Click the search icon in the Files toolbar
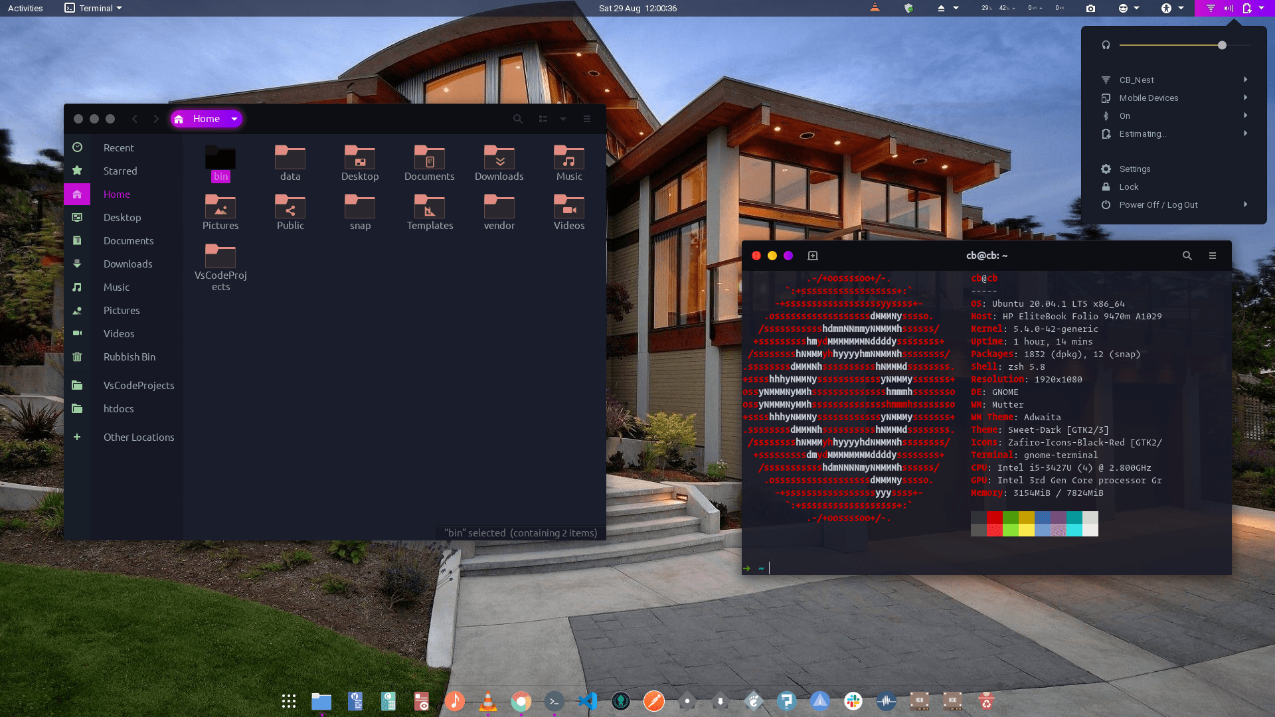1275x717 pixels. coord(518,119)
